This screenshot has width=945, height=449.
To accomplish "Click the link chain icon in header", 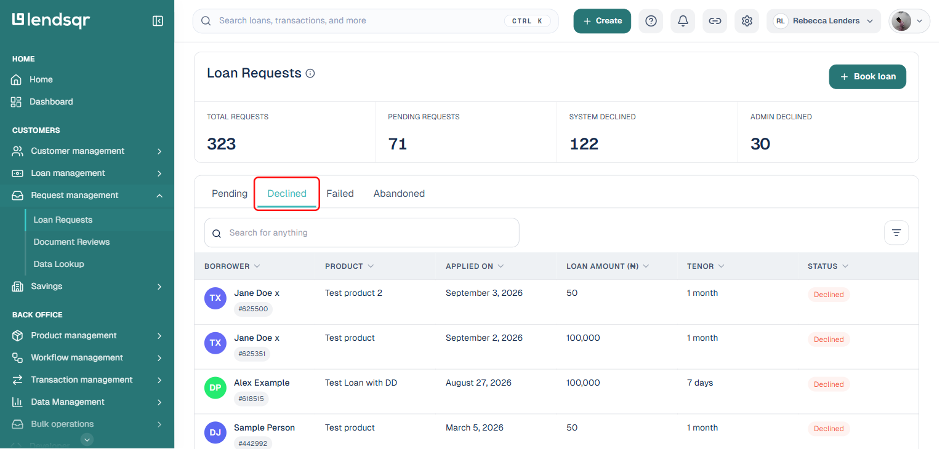I will (x=715, y=21).
